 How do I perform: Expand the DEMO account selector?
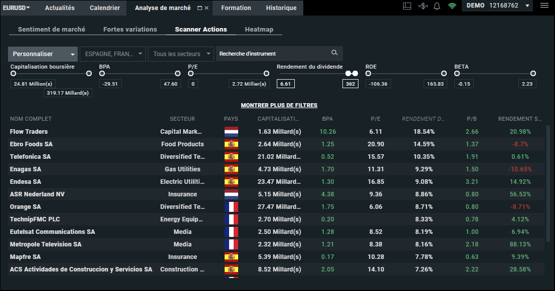497,6
